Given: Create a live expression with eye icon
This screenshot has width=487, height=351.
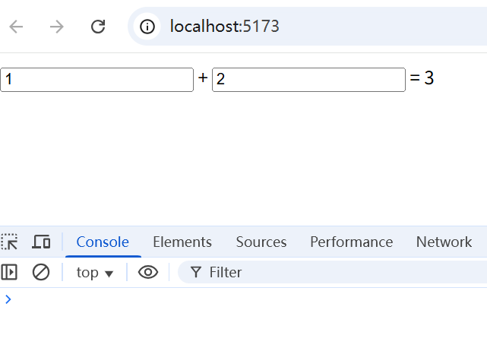Looking at the screenshot, I should [x=148, y=272].
